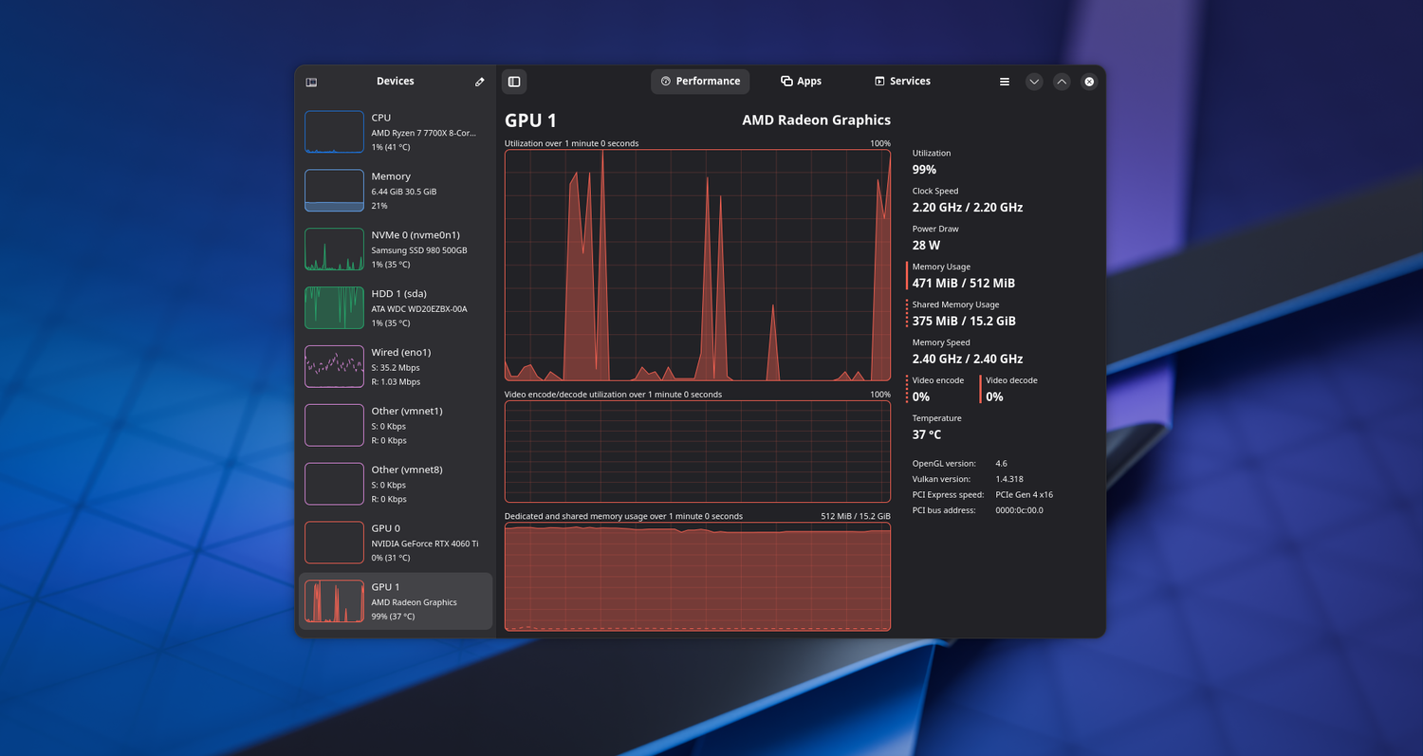Click the pencil edit icon beside Devices

(480, 82)
